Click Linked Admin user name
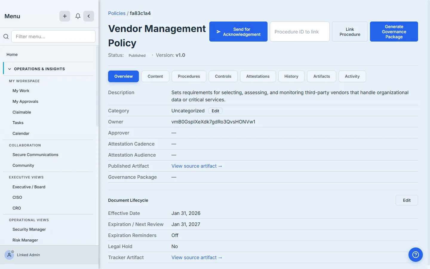The width and height of the screenshot is (430, 269). click(28, 255)
